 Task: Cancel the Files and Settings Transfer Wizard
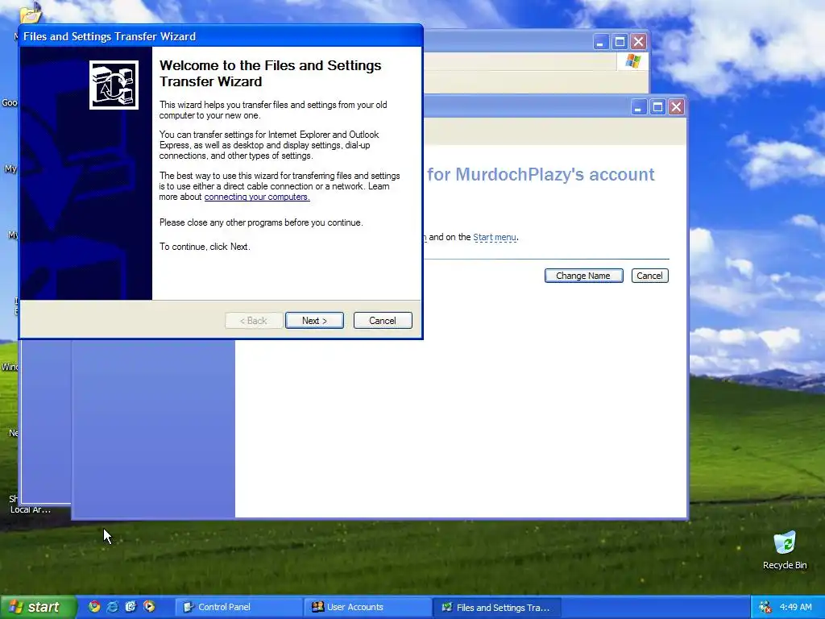383,321
